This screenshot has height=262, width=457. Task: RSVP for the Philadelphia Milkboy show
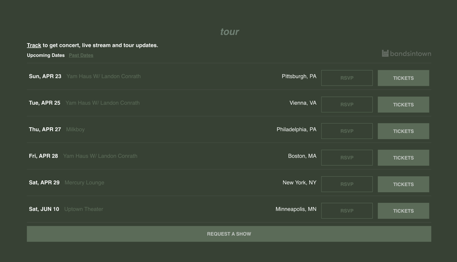point(347,131)
